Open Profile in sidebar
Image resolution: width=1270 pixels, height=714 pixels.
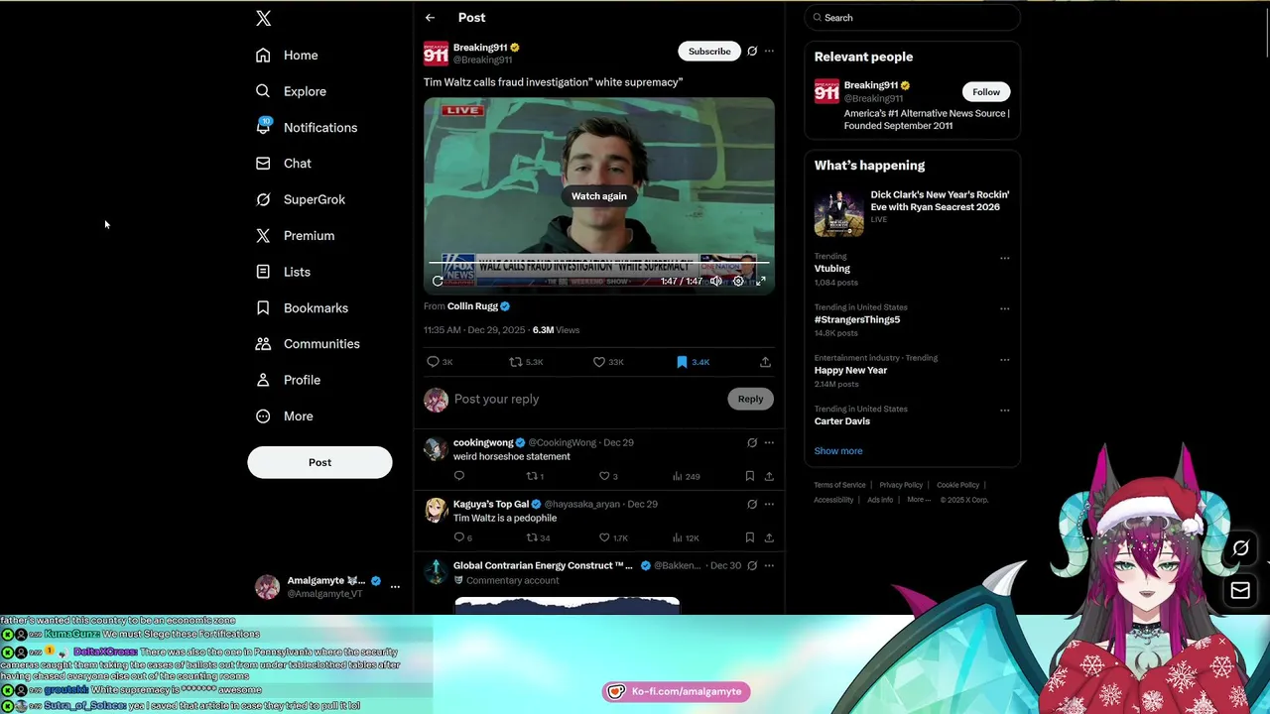(288, 380)
